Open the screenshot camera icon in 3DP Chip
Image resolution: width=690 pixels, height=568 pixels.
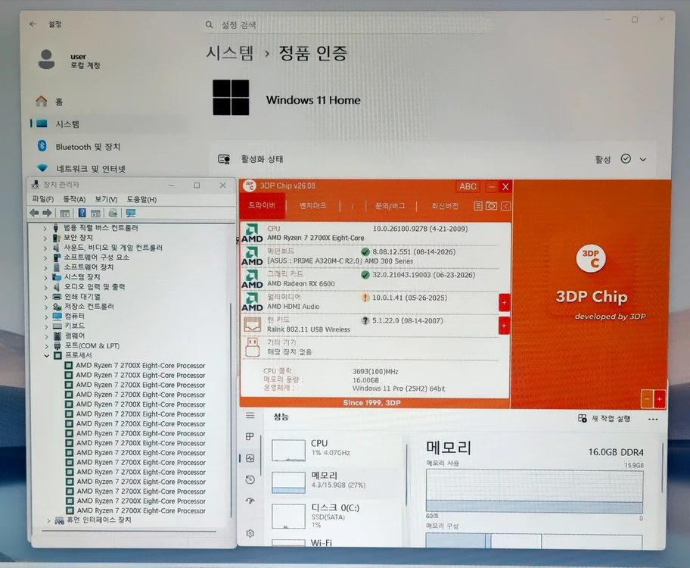(x=492, y=206)
